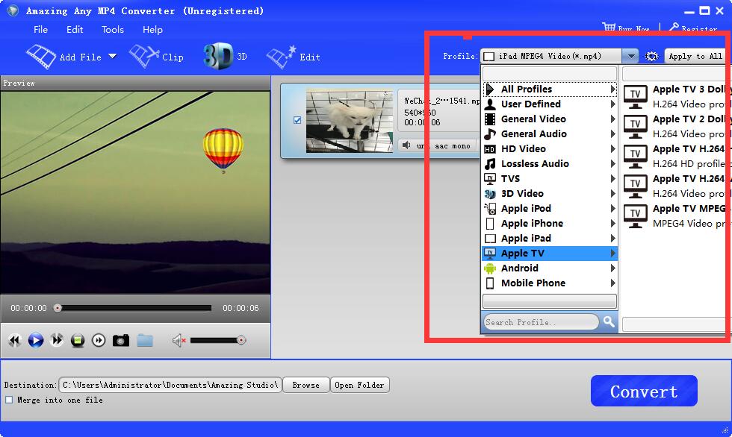The image size is (732, 437).
Task: Mute audio with the speaker icon
Action: point(179,341)
